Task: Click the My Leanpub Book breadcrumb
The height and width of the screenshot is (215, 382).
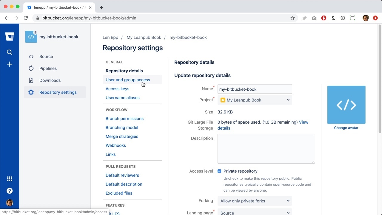Action: 144,37
